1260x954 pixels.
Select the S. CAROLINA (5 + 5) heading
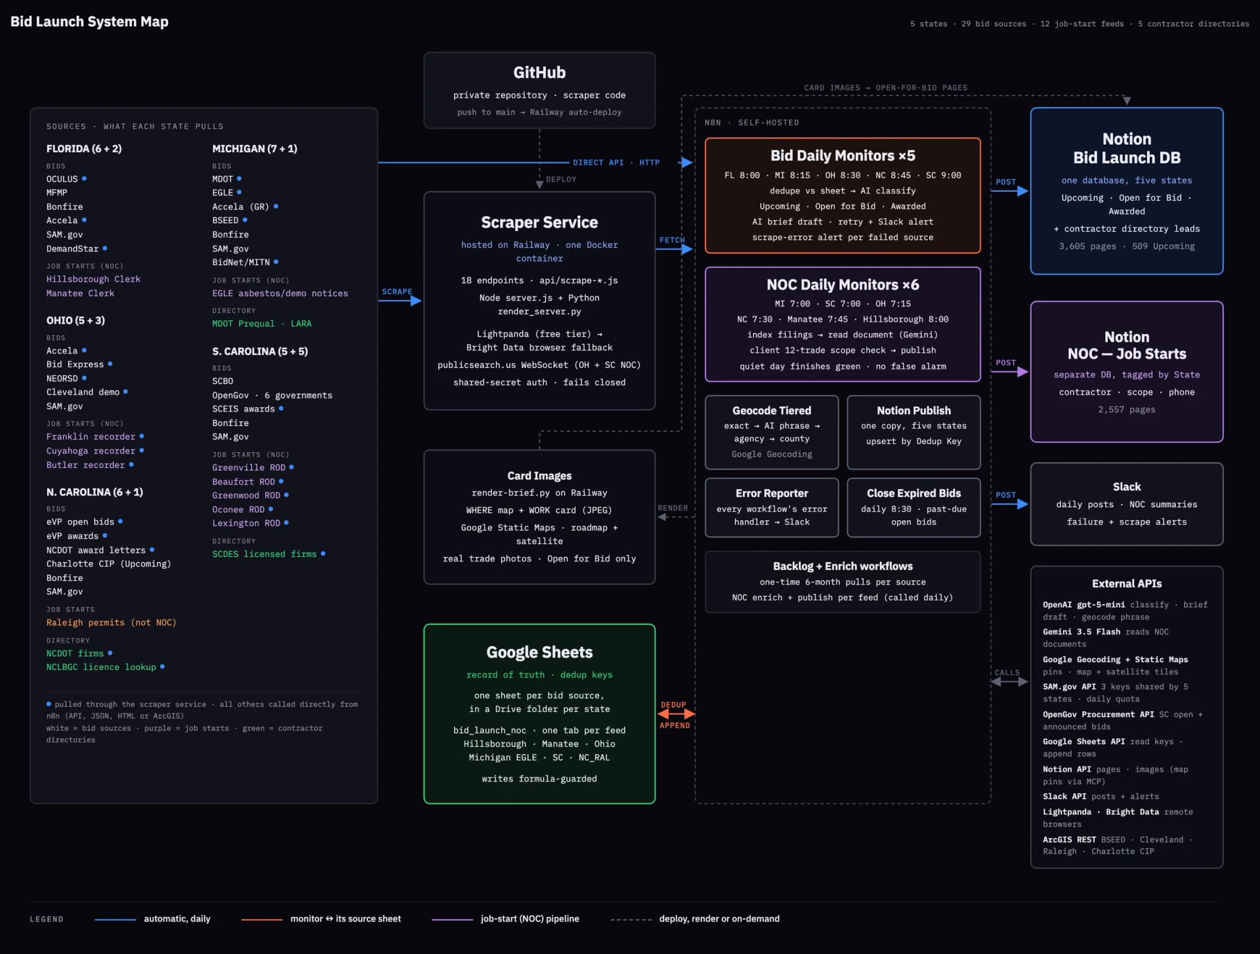tap(260, 352)
